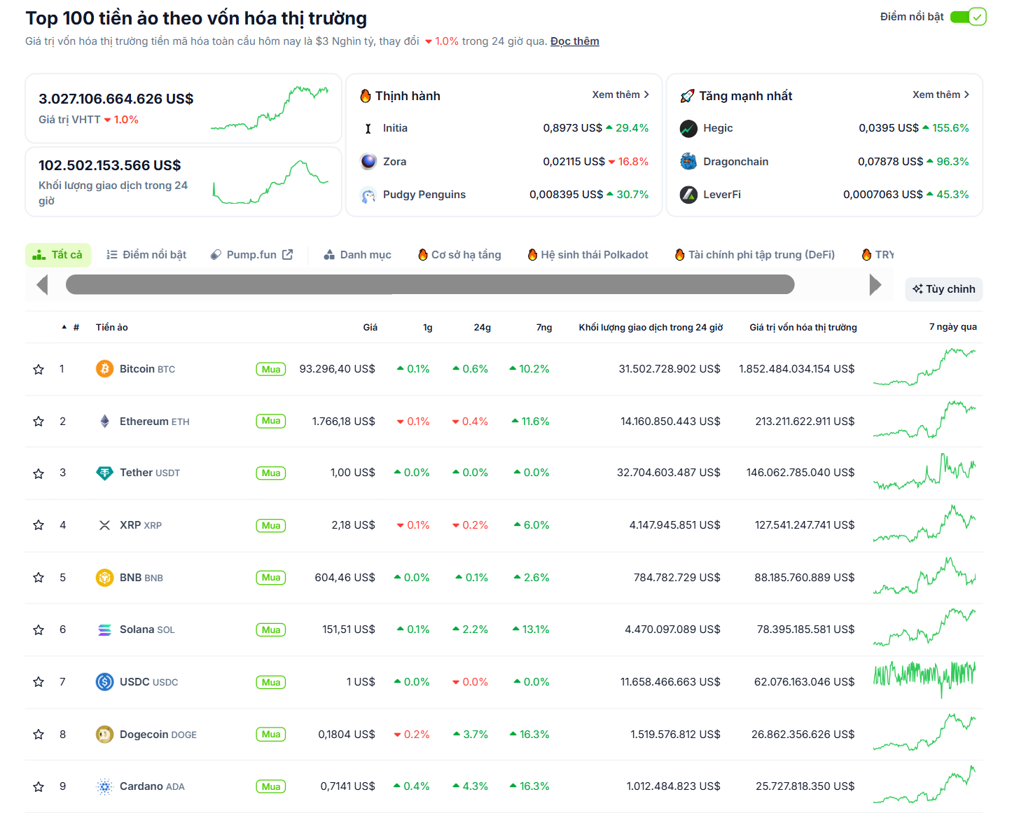Open the Danh mục tab
Screen dimensions: 1026x813
(x=357, y=255)
